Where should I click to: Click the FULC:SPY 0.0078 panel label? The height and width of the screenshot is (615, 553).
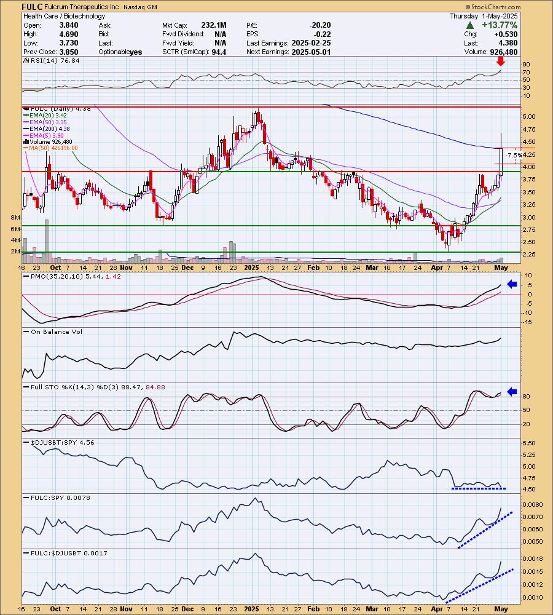coord(60,498)
